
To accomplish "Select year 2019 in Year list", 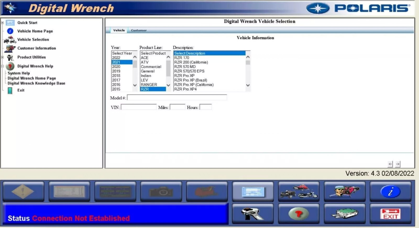I will [122, 71].
